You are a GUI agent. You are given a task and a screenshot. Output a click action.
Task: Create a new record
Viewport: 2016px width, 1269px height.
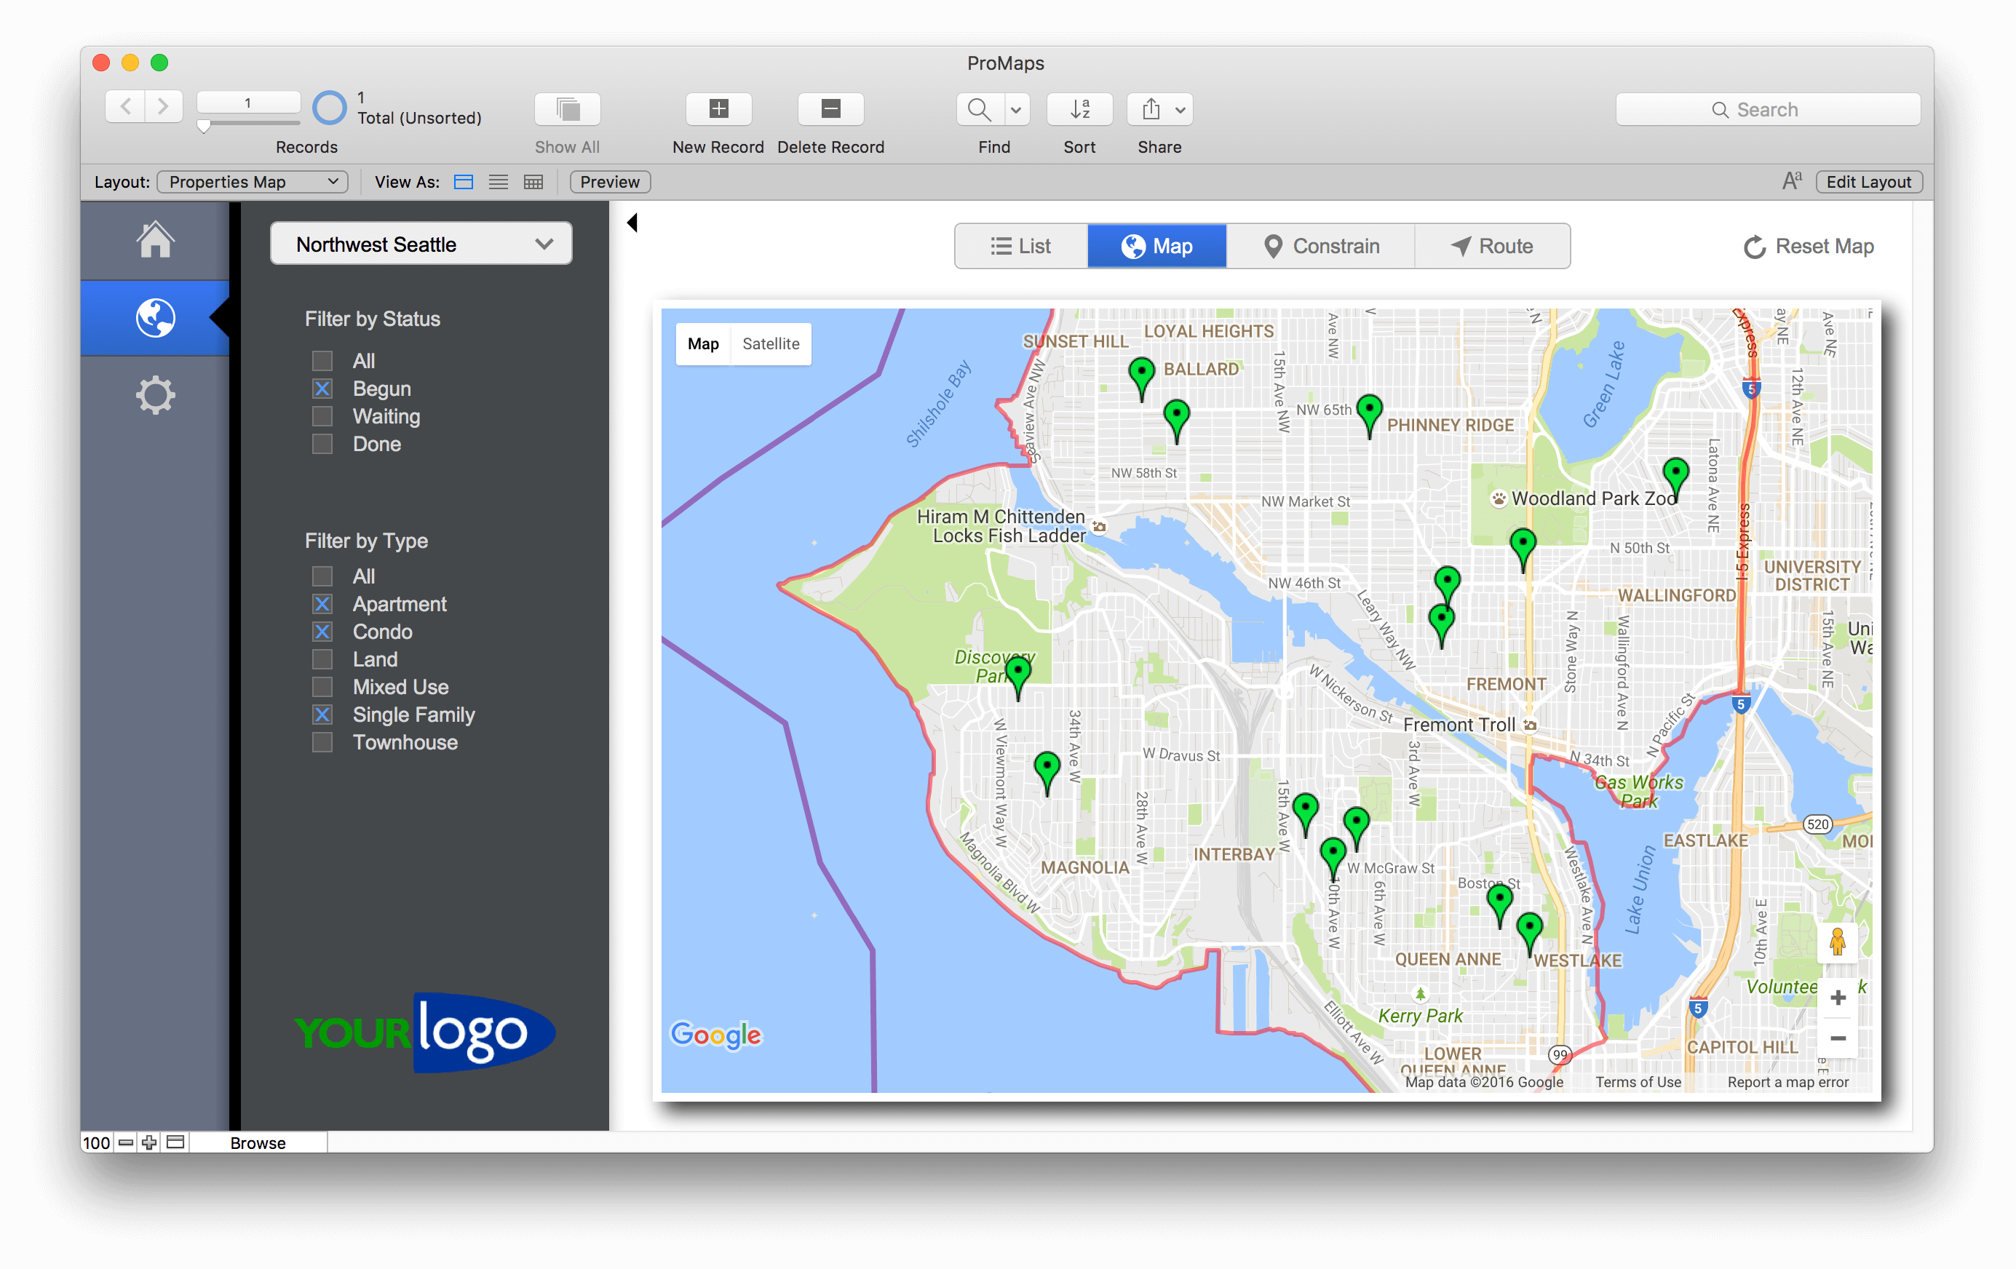tap(718, 109)
